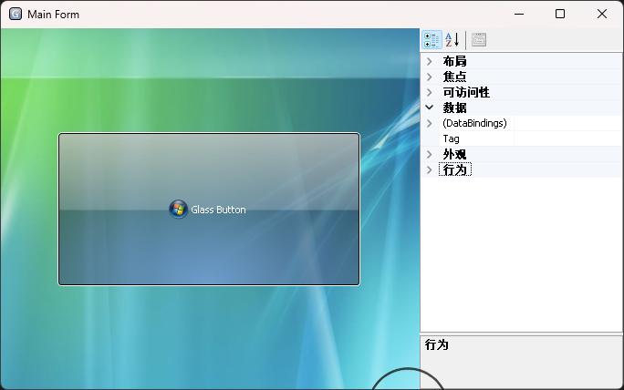Select the 数据 category label
This screenshot has height=390, width=624.
point(454,108)
